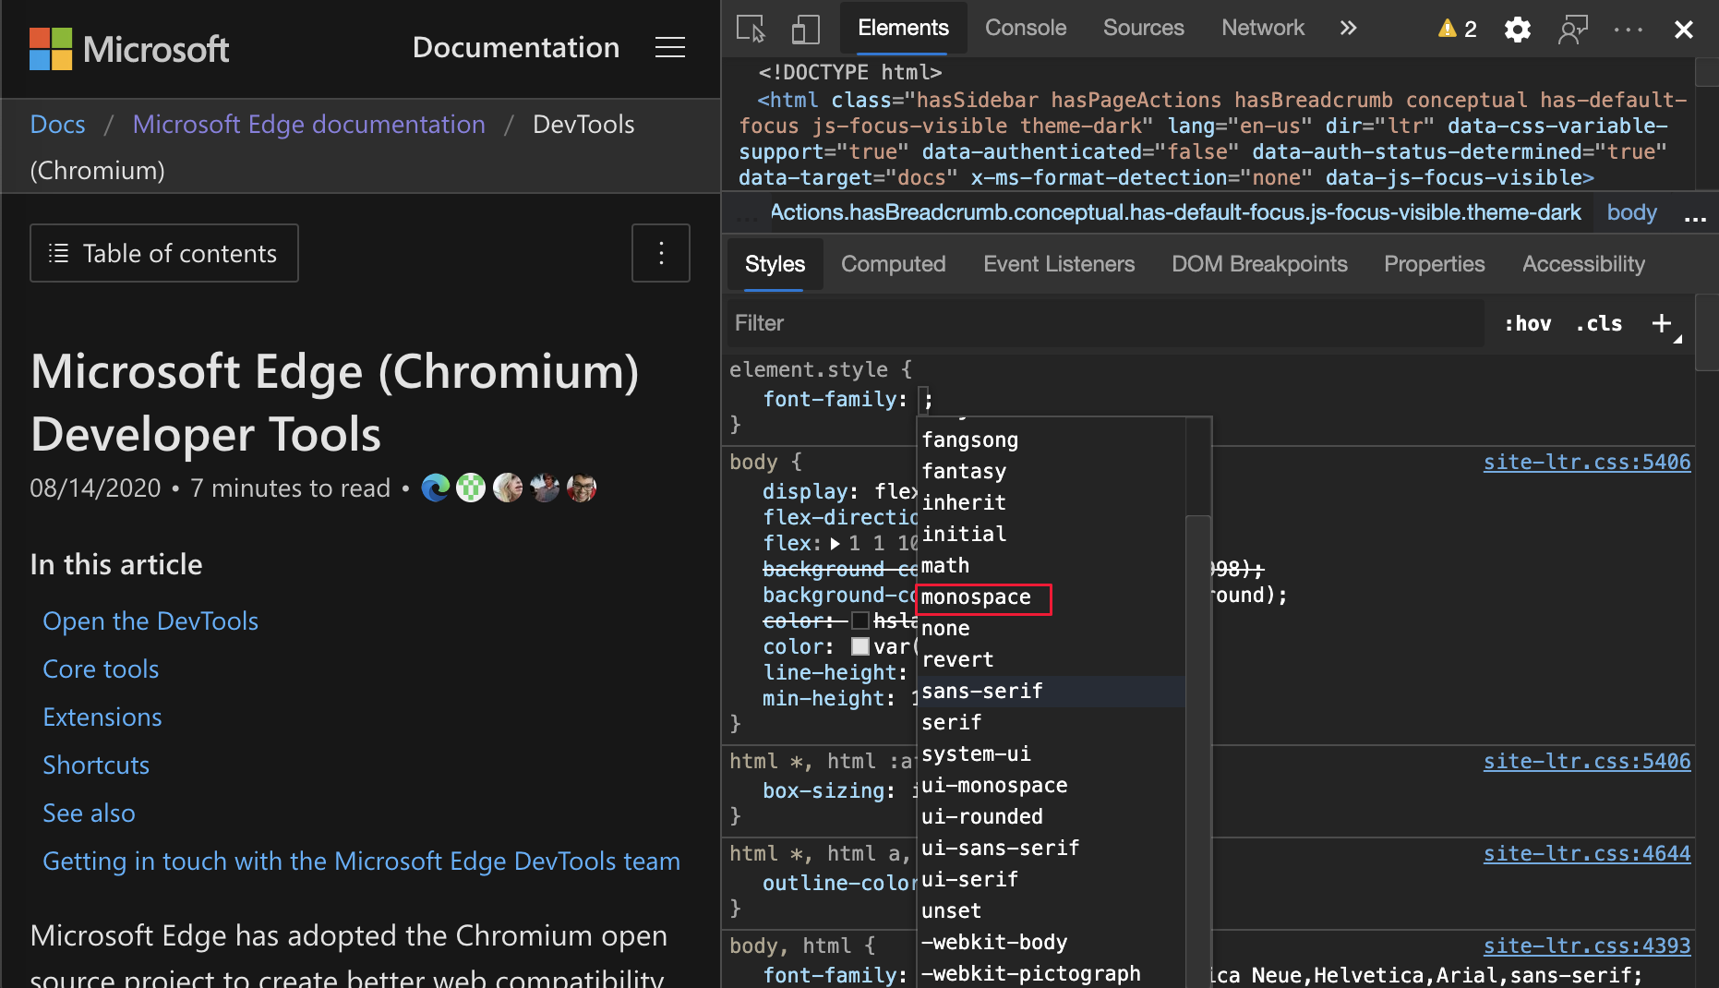Viewport: 1719px width, 988px height.
Task: Open the hidden panels chevron menu
Action: [1349, 28]
